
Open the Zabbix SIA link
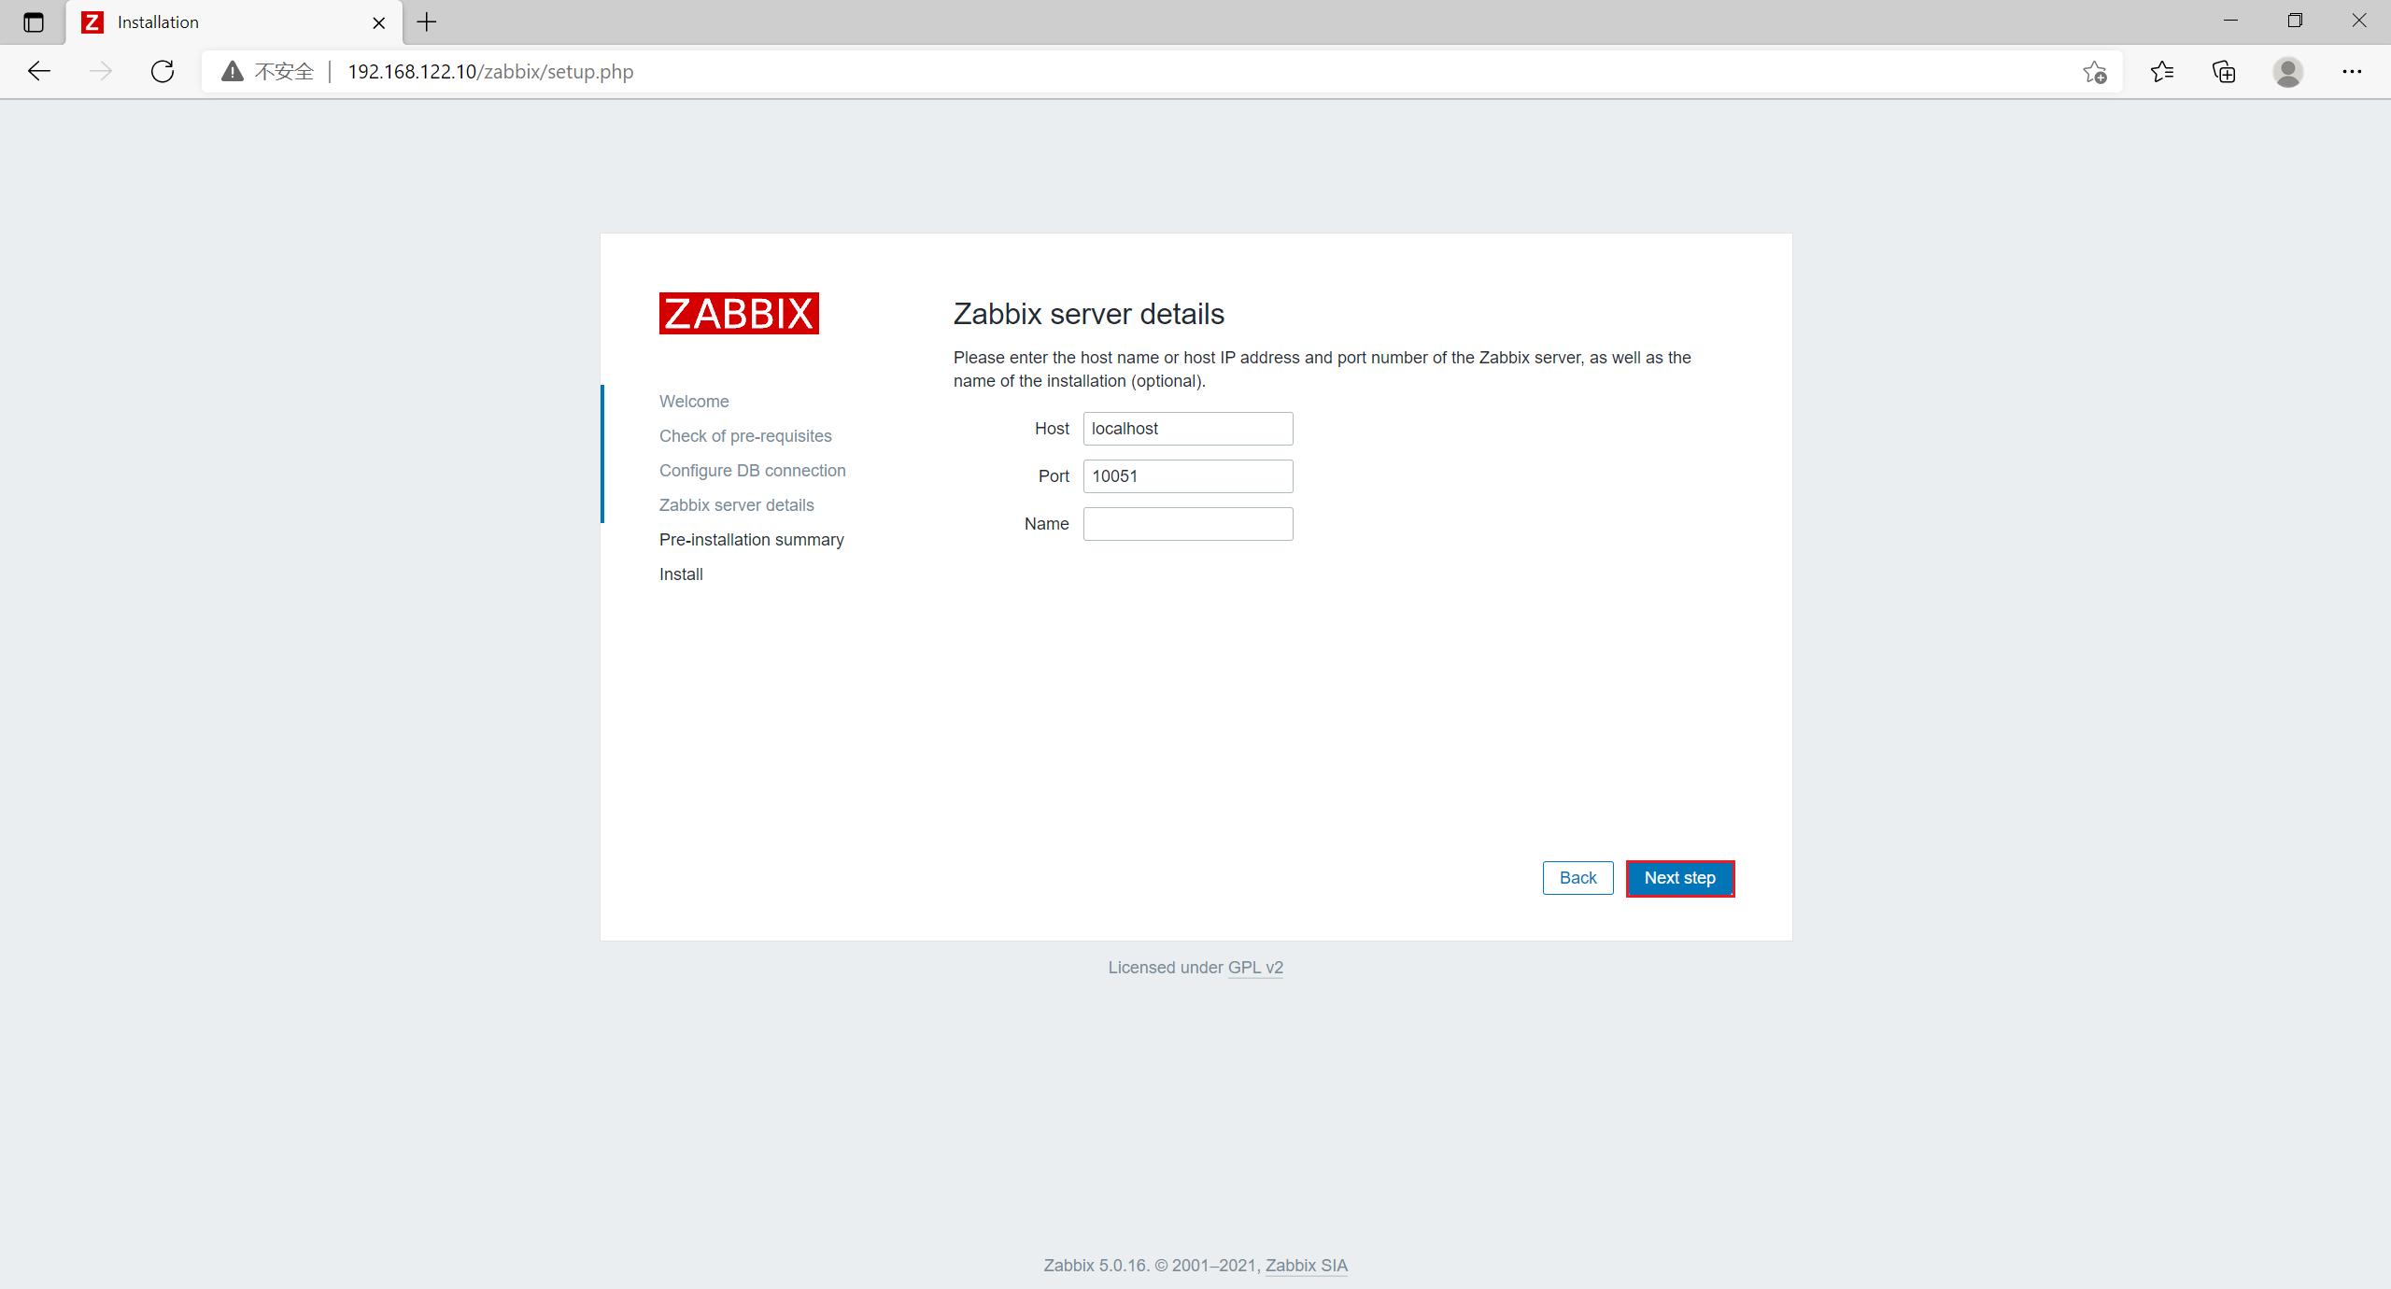(x=1307, y=1266)
